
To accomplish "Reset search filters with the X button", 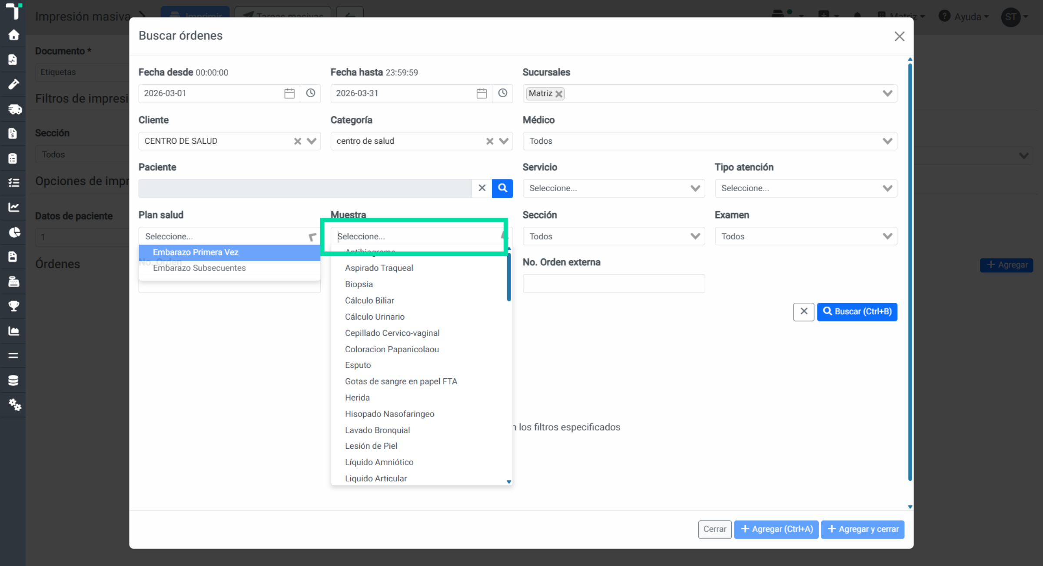I will pyautogui.click(x=804, y=312).
